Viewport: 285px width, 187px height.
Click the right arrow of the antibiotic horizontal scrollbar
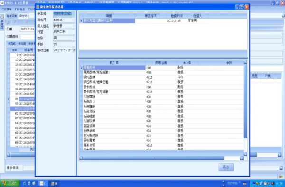[x=242, y=158]
